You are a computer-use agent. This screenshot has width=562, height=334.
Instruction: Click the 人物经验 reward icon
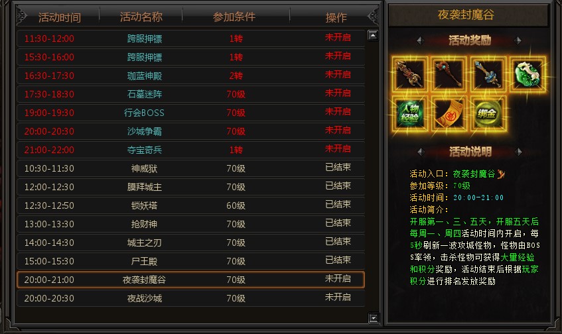point(409,113)
